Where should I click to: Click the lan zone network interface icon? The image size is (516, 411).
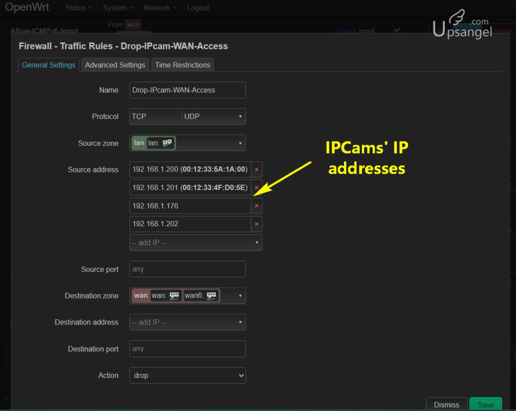click(168, 143)
